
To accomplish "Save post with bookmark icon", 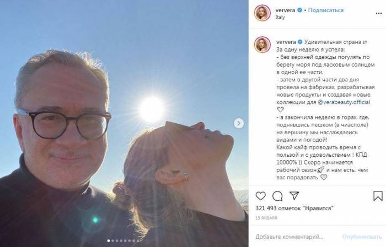I will [378, 196].
